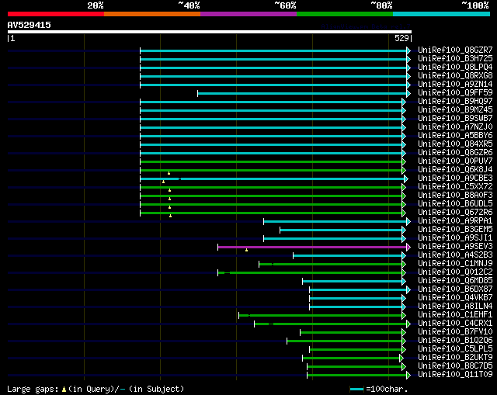Click the UniRef100_Q8GZR7 label
The height and width of the screenshot is (395, 497).
[455, 50]
